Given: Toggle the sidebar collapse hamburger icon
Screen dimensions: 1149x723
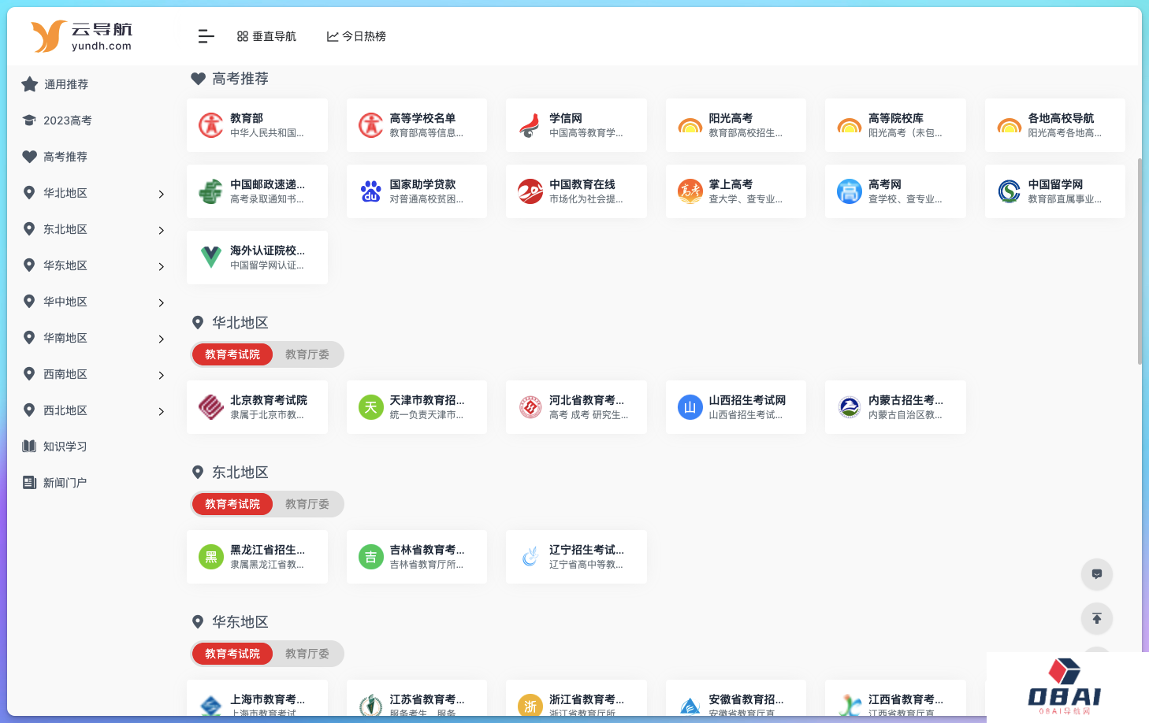Looking at the screenshot, I should click(x=206, y=36).
